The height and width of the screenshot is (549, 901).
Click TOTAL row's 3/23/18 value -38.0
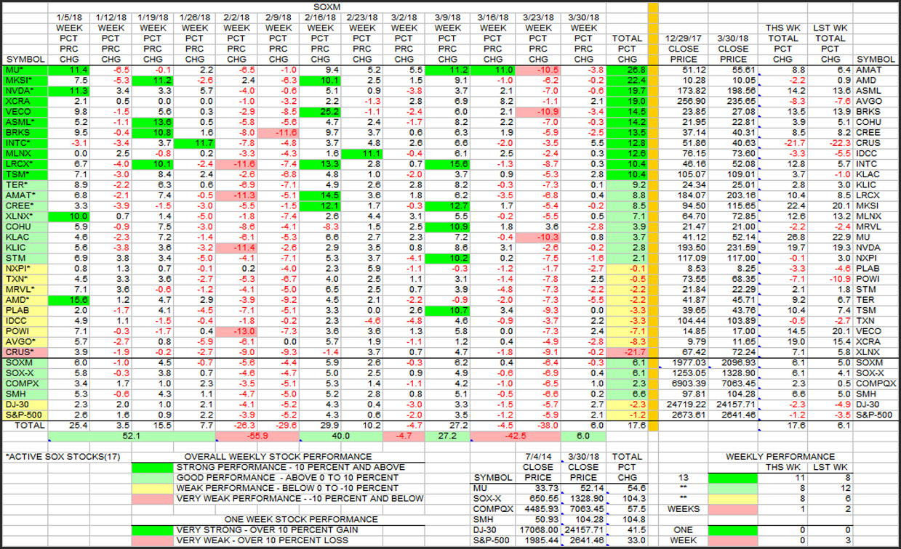pos(537,425)
